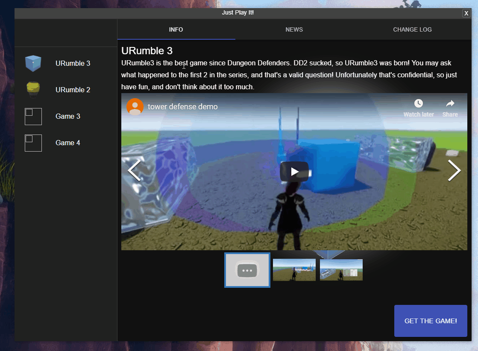Go to the previous media slide
This screenshot has height=351, width=478.
(134, 171)
